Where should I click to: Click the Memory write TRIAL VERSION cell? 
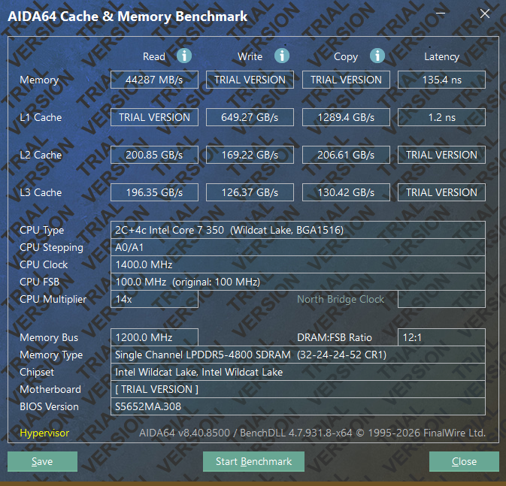pos(250,80)
